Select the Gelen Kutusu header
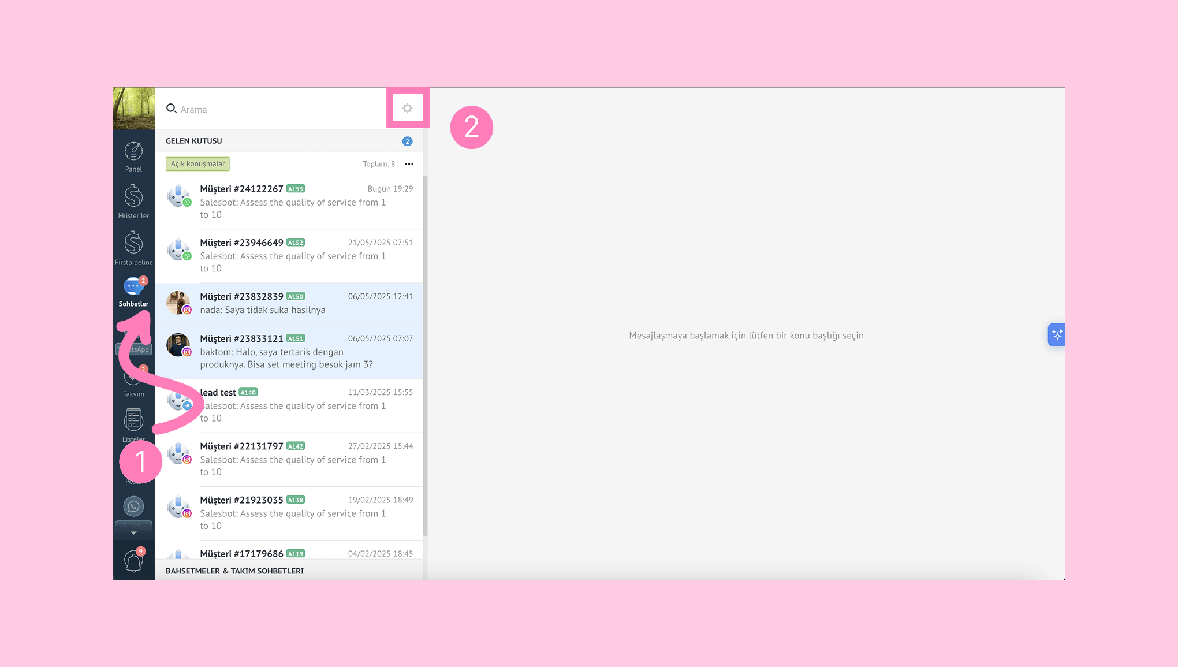 [194, 141]
